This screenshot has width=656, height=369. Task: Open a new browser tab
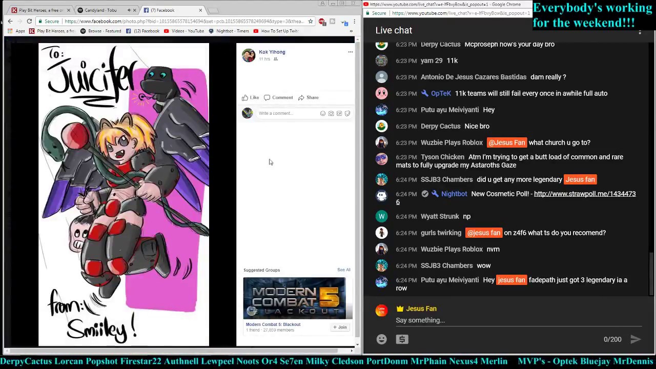[214, 10]
